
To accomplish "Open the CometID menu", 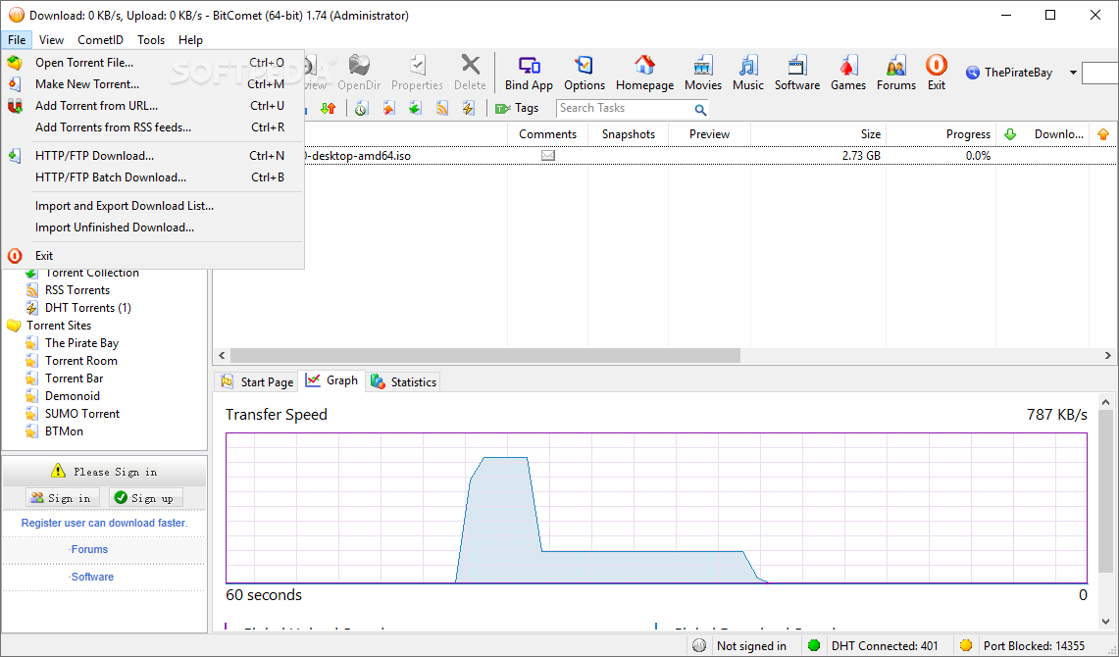I will 101,40.
